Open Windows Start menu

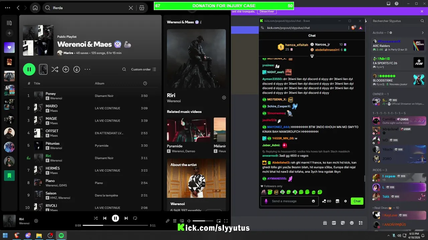(5, 235)
